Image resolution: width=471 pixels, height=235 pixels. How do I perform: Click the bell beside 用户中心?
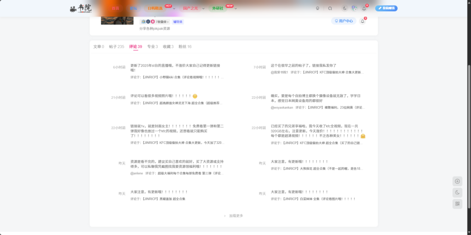[362, 21]
